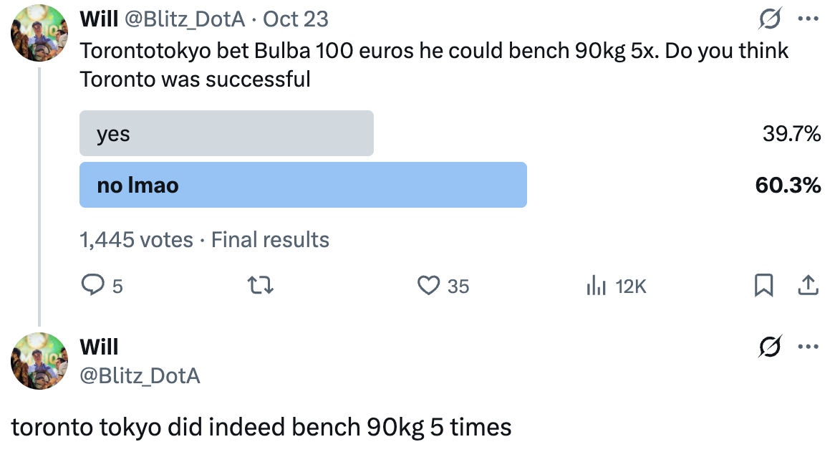Like the poll tweet via heart icon
This screenshot has width=835, height=457.
tap(428, 286)
